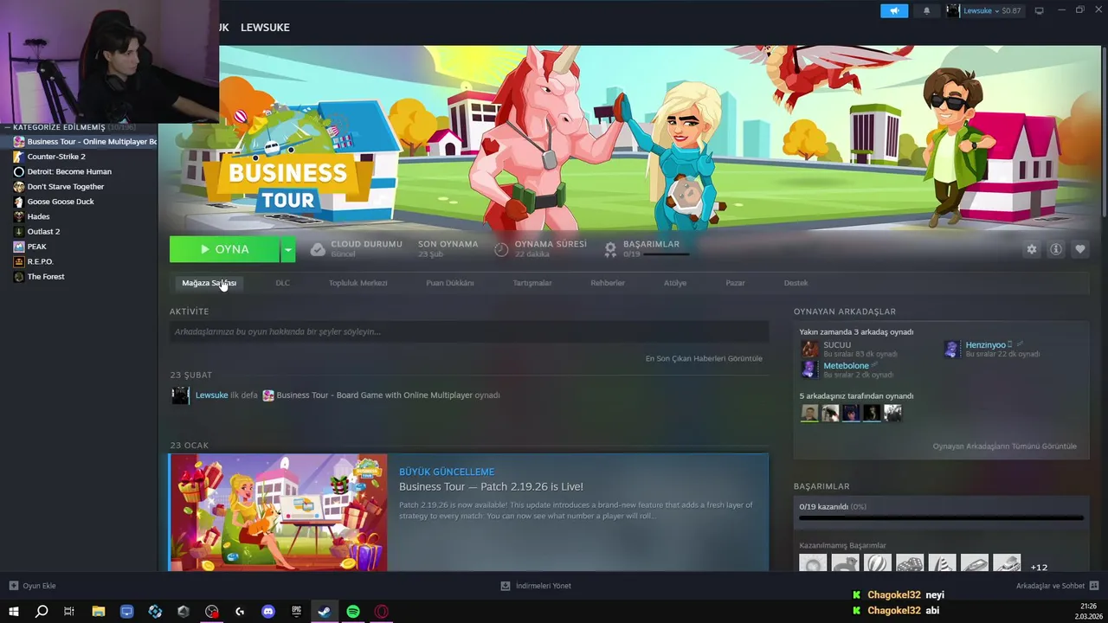Open the Lewsuke account dropdown

point(983,10)
